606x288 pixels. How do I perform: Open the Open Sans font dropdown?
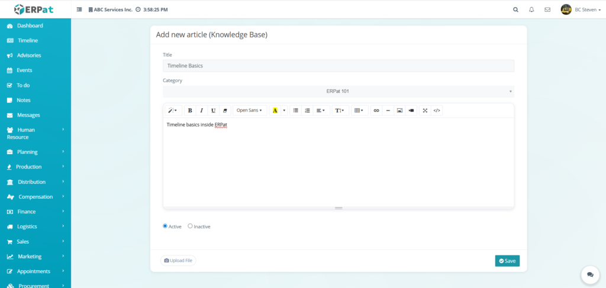[249, 111]
